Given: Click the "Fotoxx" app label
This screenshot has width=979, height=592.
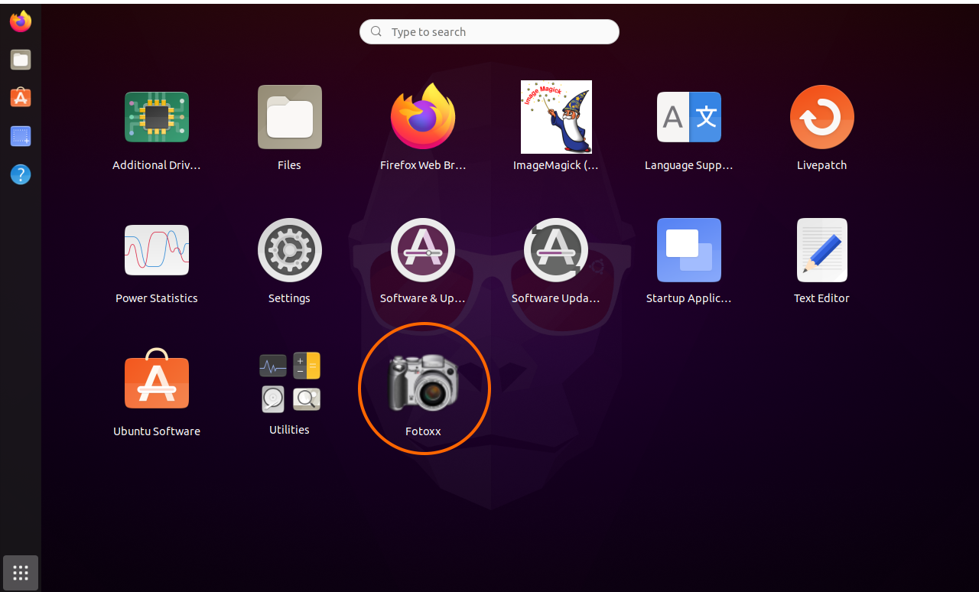Looking at the screenshot, I should coord(423,431).
